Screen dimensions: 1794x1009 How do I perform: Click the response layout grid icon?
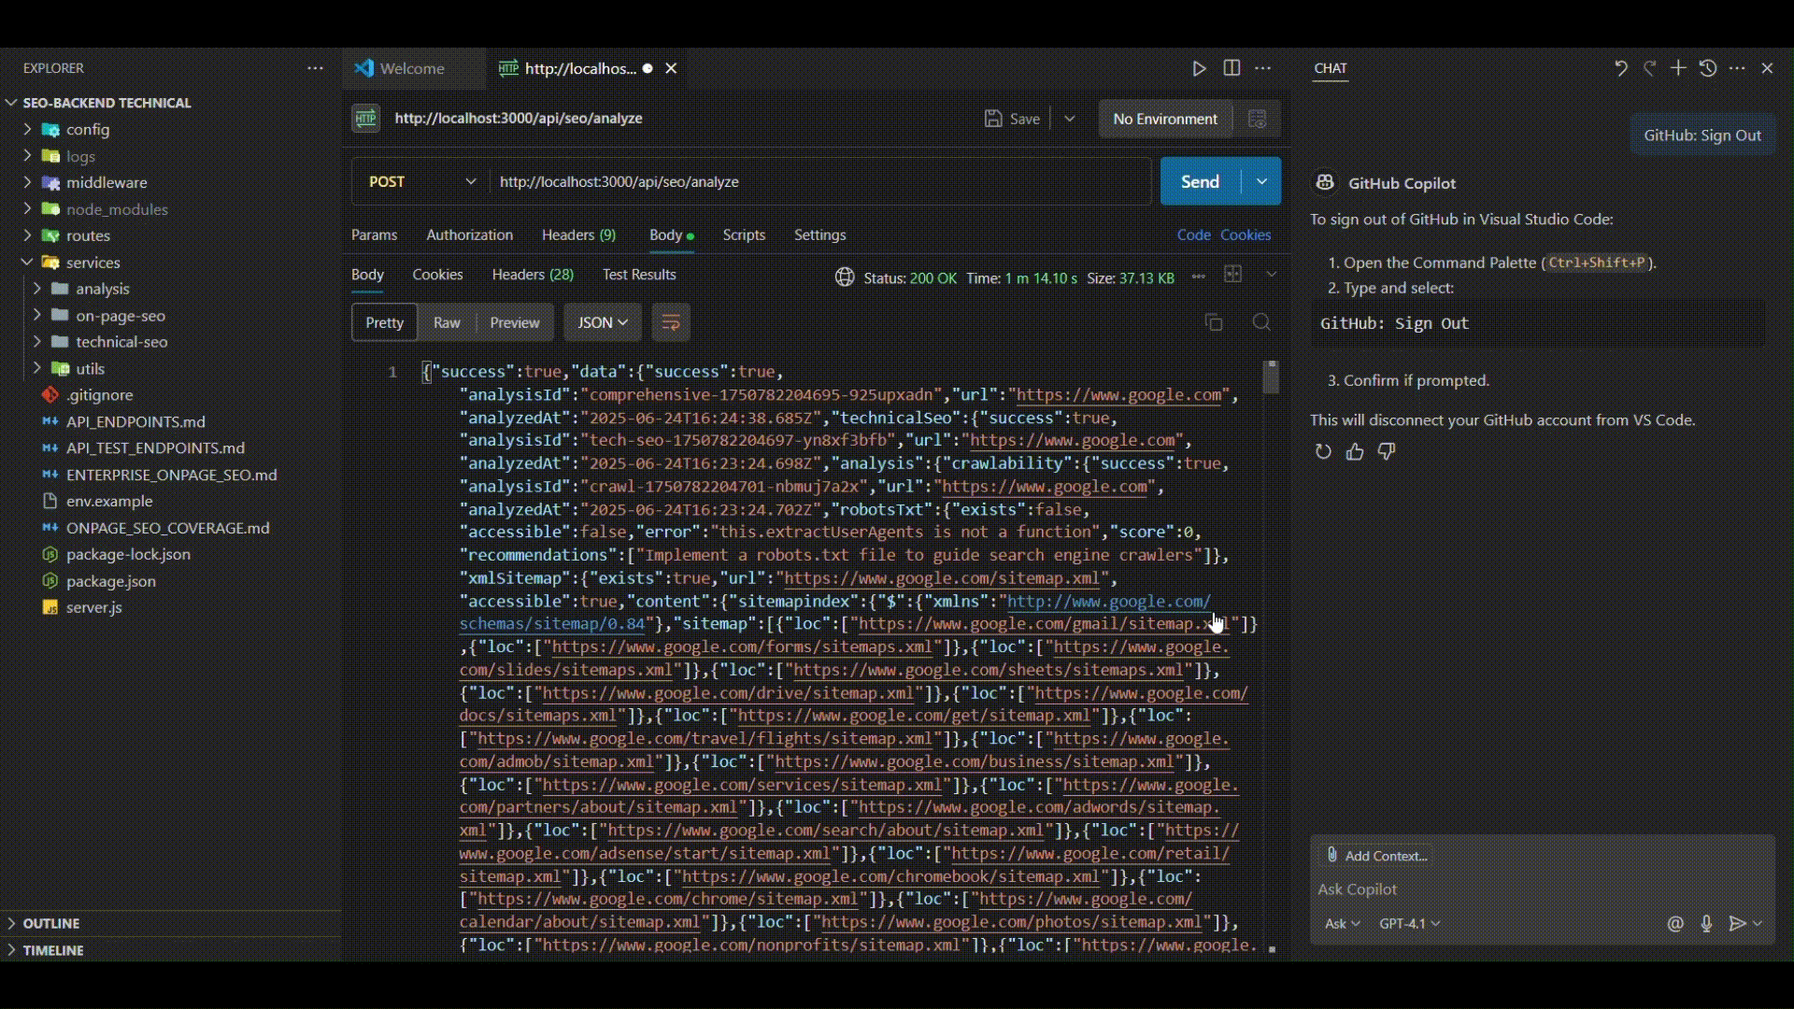(1233, 275)
